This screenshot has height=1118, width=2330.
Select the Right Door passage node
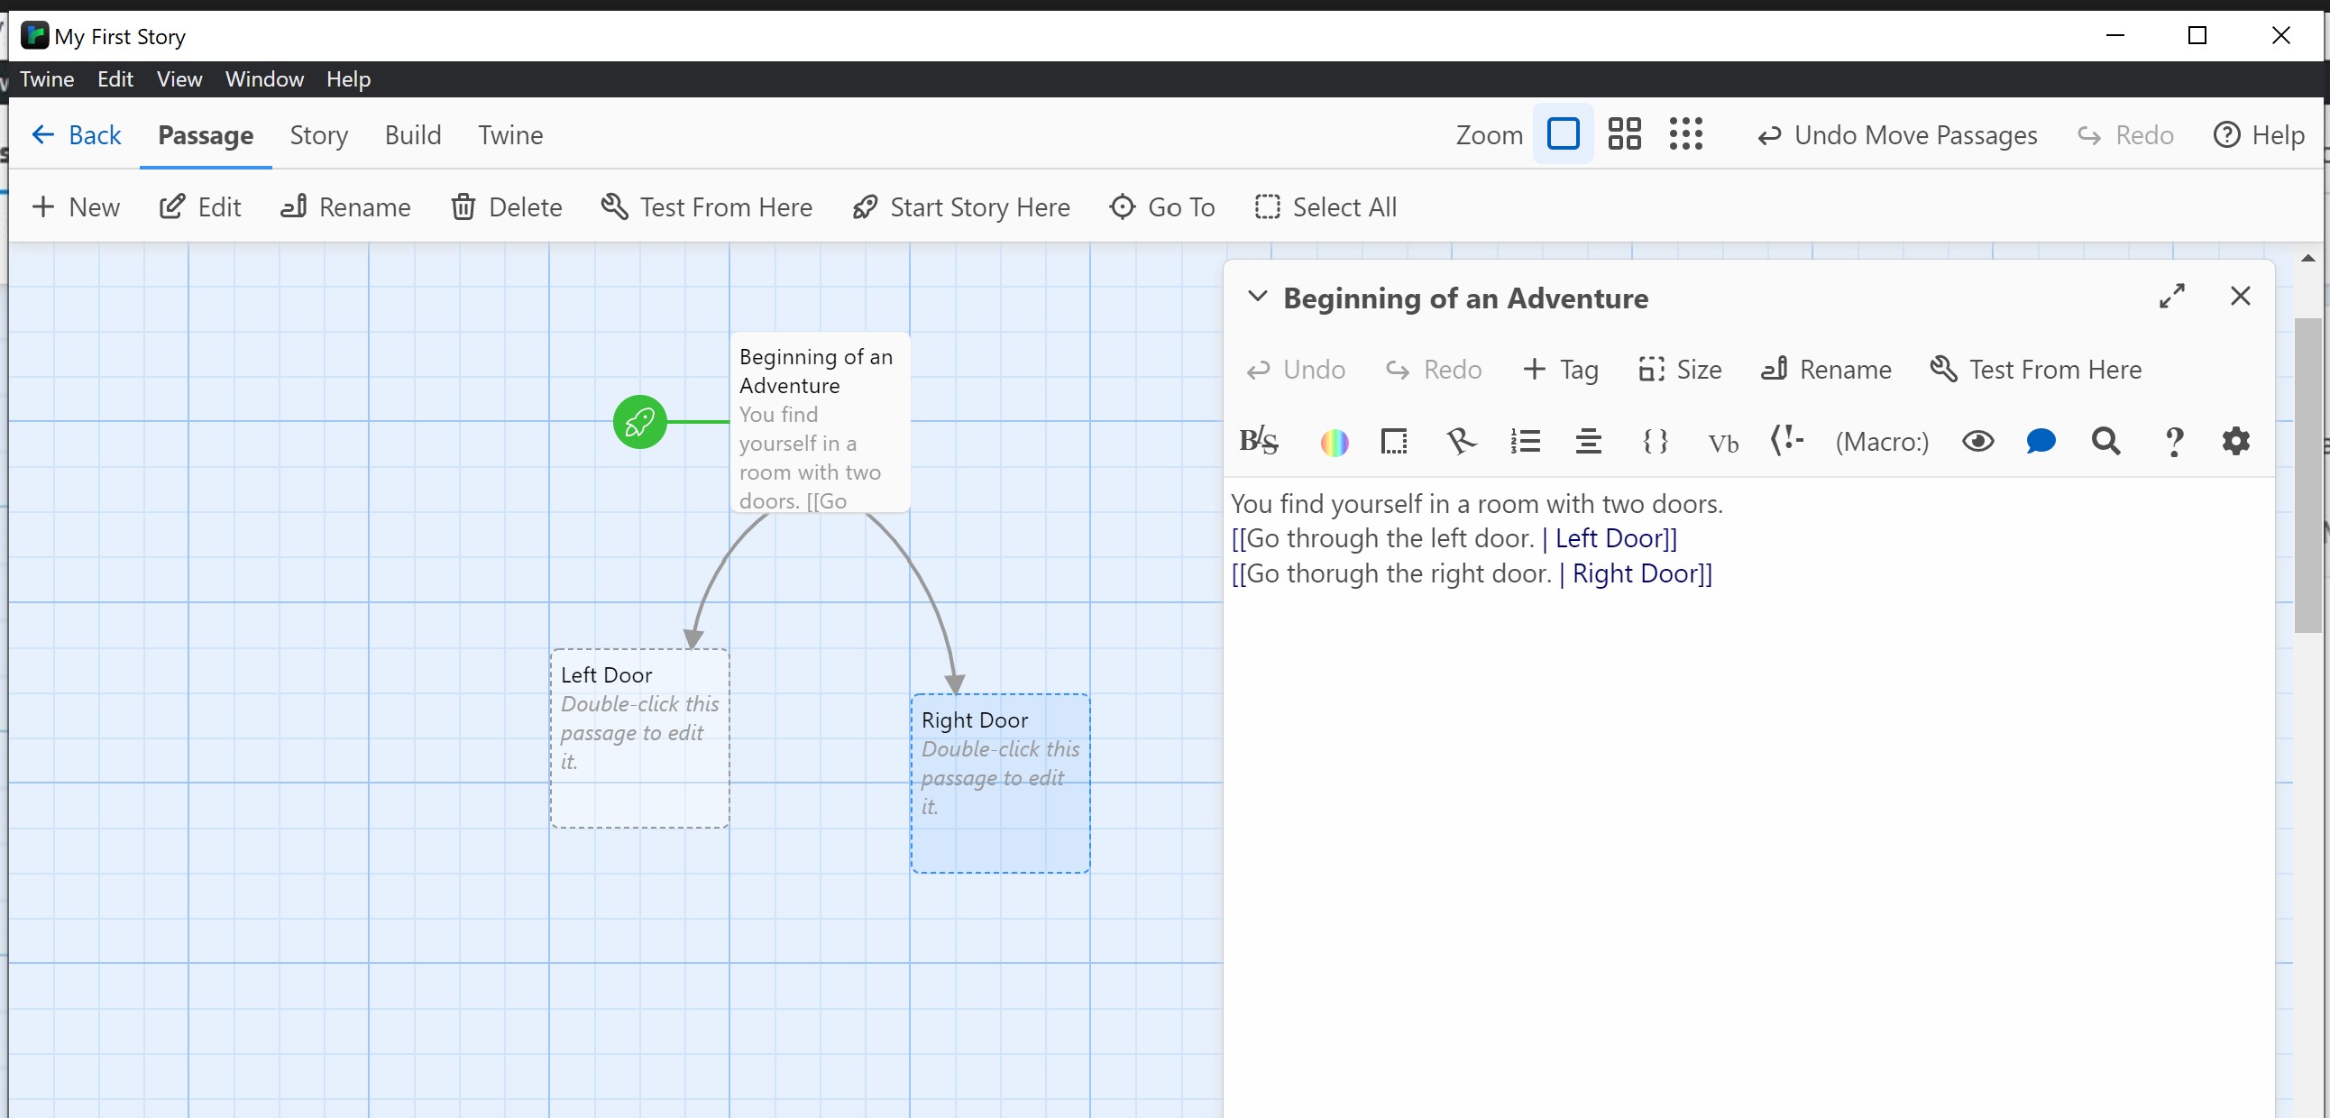pyautogui.click(x=1000, y=783)
